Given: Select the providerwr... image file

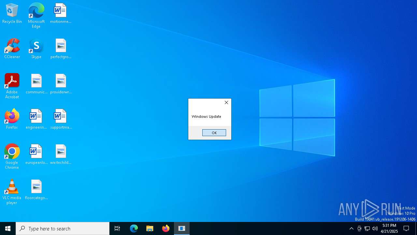Looking at the screenshot, I should (61, 84).
